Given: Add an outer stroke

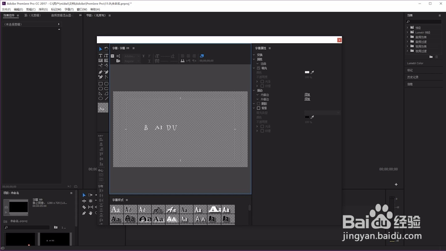Looking at the screenshot, I should coord(307,99).
